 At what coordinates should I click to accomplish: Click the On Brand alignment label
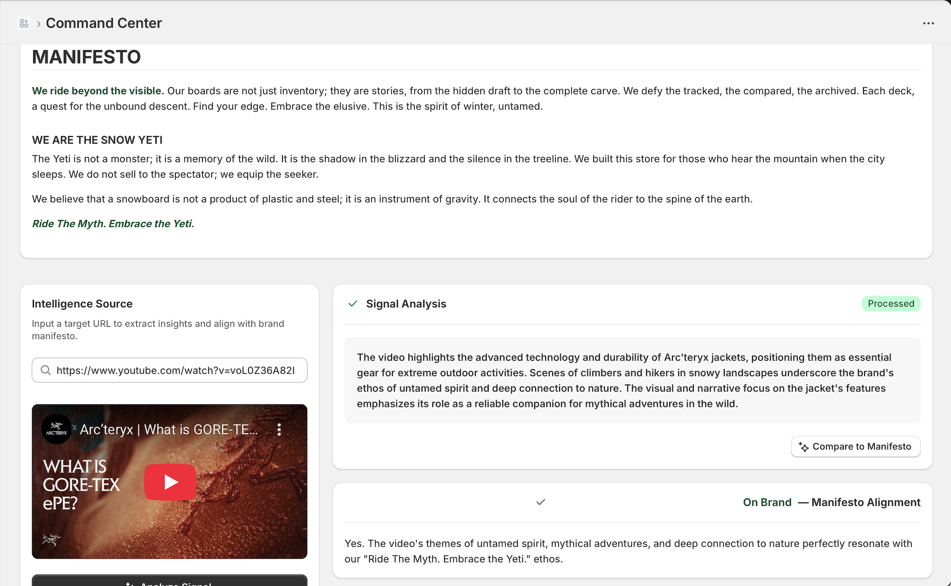(x=767, y=502)
